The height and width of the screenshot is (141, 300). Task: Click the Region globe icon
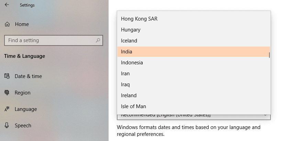(7, 92)
